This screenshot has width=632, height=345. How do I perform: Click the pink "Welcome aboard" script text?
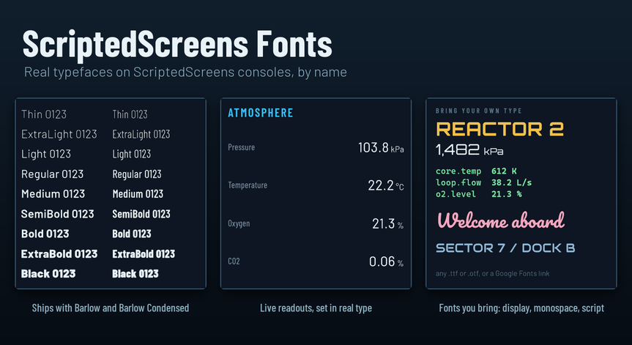pos(501,221)
